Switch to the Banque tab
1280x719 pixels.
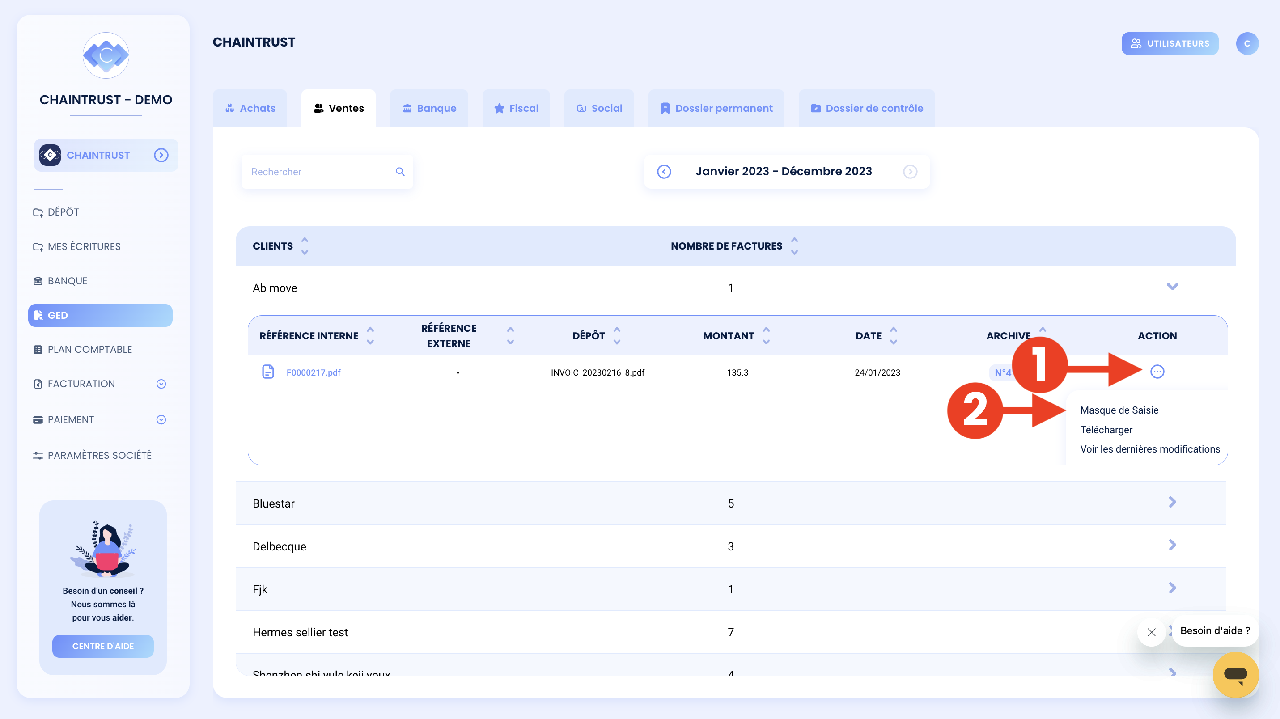pos(429,108)
